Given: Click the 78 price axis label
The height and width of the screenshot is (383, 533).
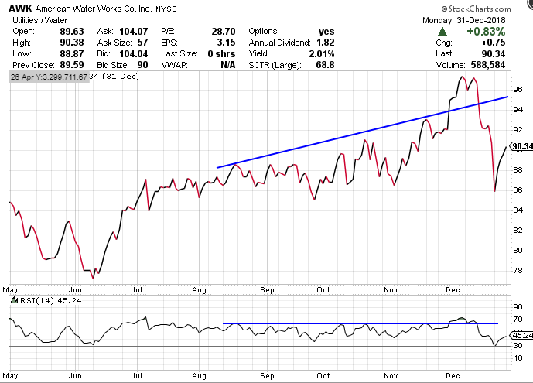Looking at the screenshot, I should pyautogui.click(x=518, y=271).
